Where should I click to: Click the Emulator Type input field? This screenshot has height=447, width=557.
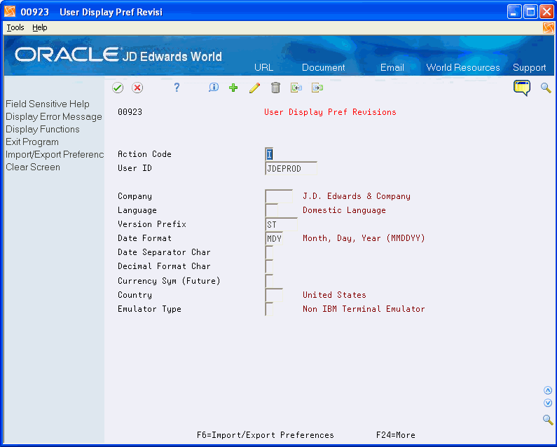[x=269, y=309]
